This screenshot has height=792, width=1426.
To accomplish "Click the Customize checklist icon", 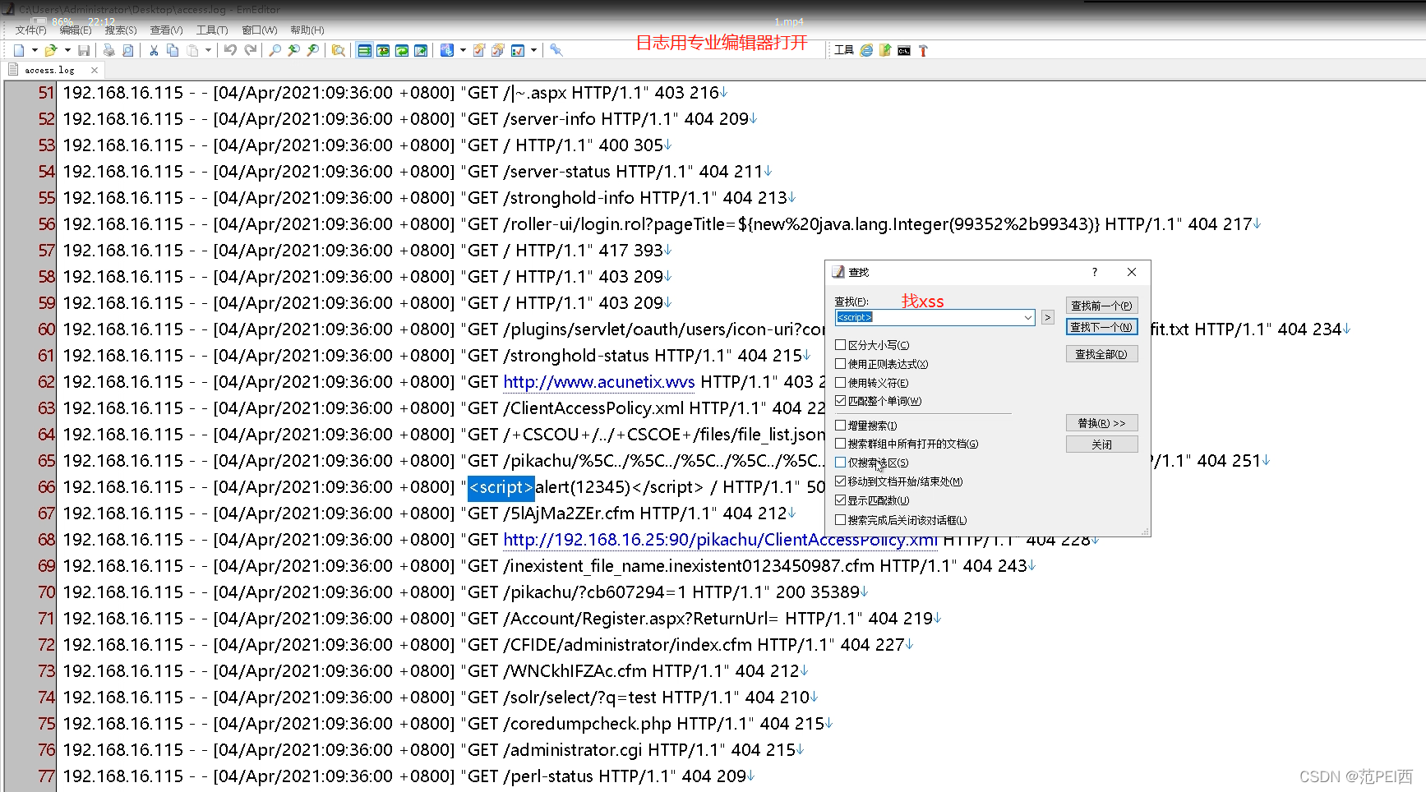I will click(x=518, y=50).
